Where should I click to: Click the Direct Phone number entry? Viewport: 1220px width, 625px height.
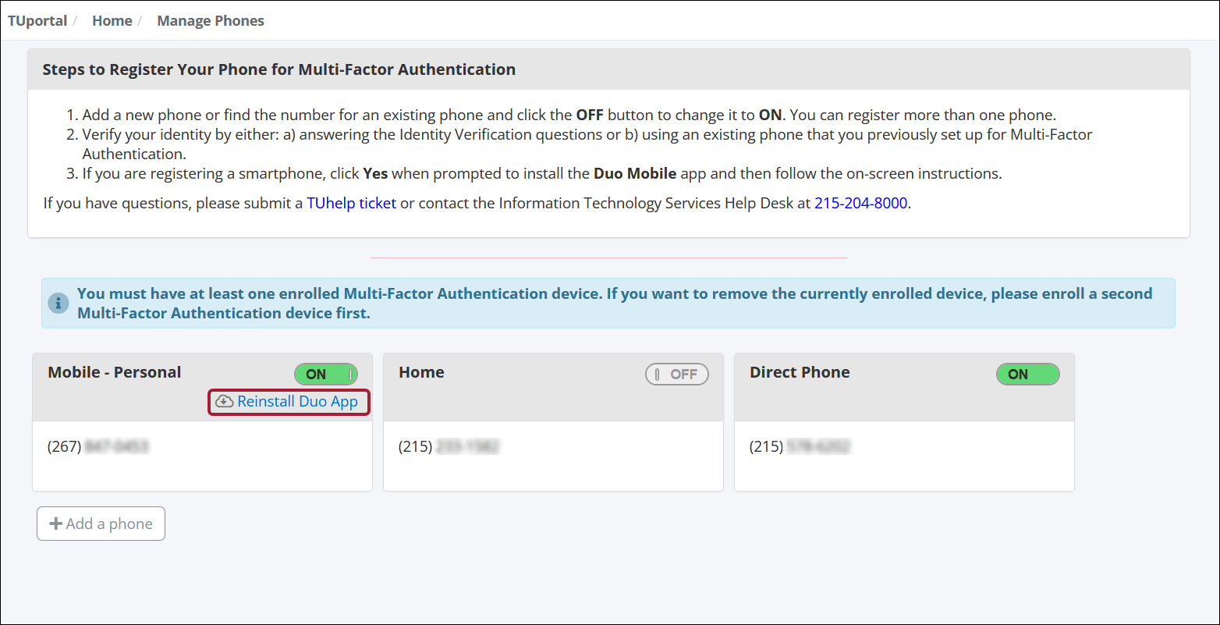[x=800, y=446]
